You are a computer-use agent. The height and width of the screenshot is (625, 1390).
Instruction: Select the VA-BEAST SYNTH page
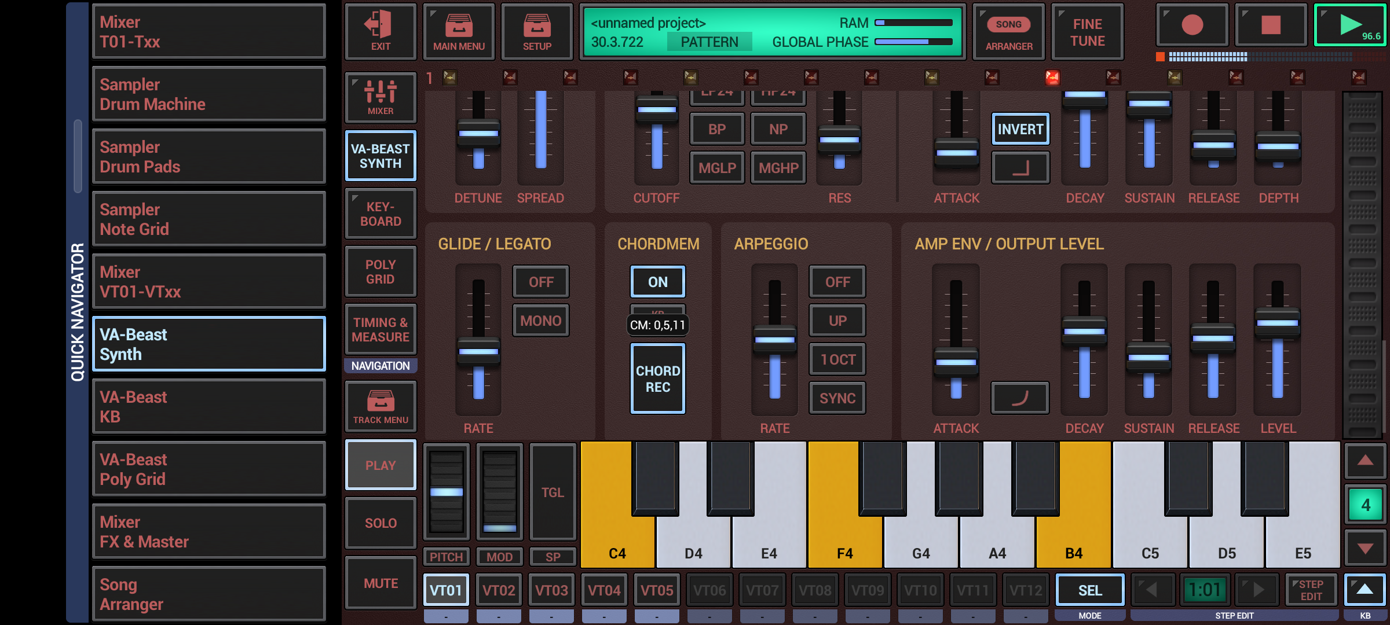tap(381, 156)
